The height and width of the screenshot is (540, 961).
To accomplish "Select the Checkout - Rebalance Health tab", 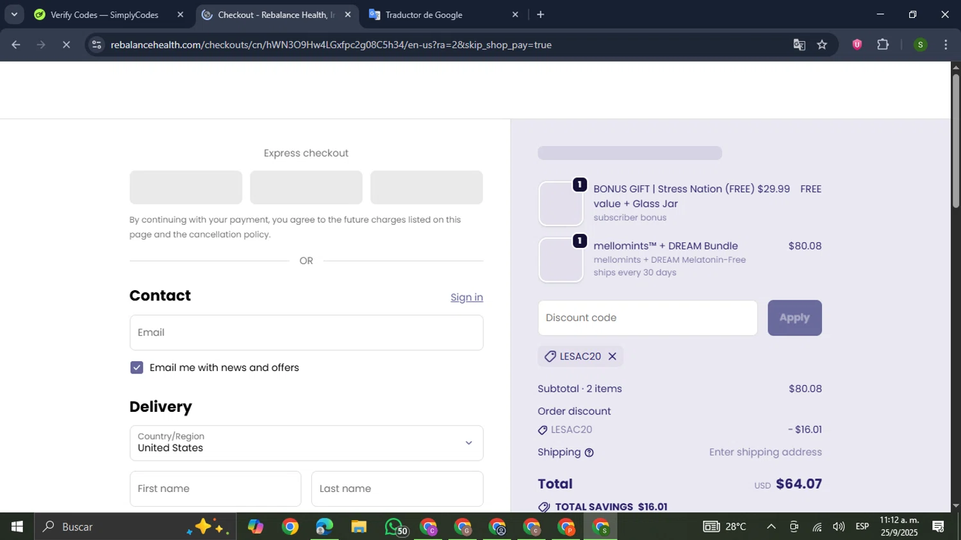I will pos(277,15).
